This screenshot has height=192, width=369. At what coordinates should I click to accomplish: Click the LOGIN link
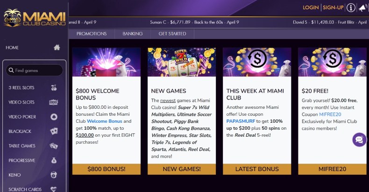coord(311,7)
